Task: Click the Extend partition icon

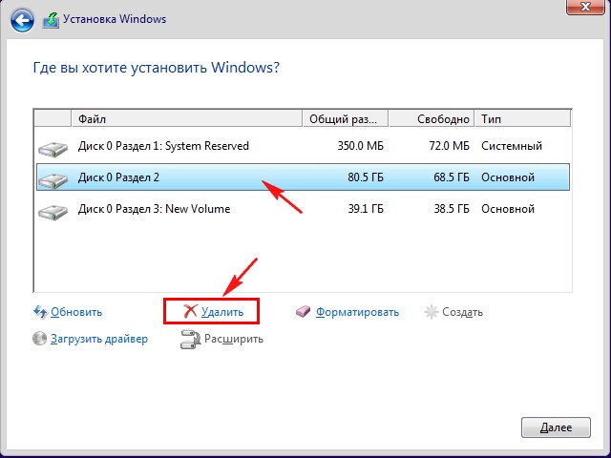Action: coord(189,339)
